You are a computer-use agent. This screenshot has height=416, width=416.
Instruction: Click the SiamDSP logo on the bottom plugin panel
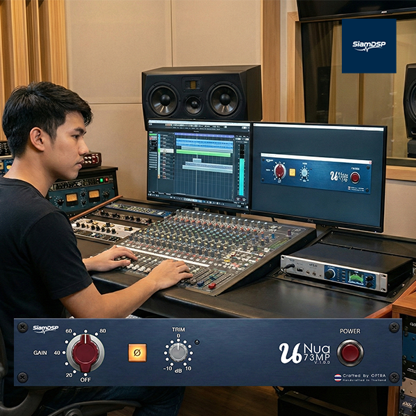(x=46, y=329)
